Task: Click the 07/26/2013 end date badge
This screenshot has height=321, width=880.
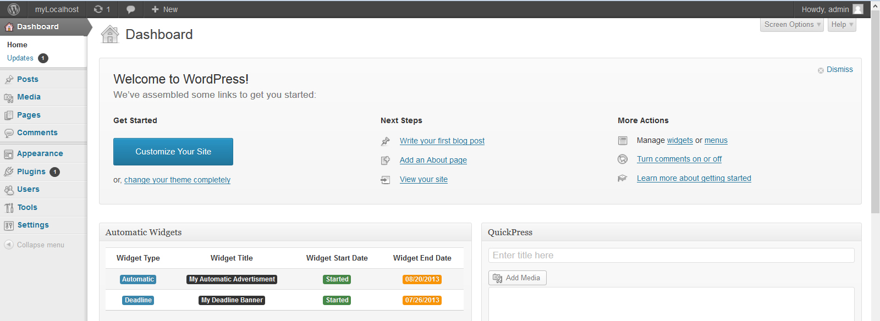Action: [422, 300]
